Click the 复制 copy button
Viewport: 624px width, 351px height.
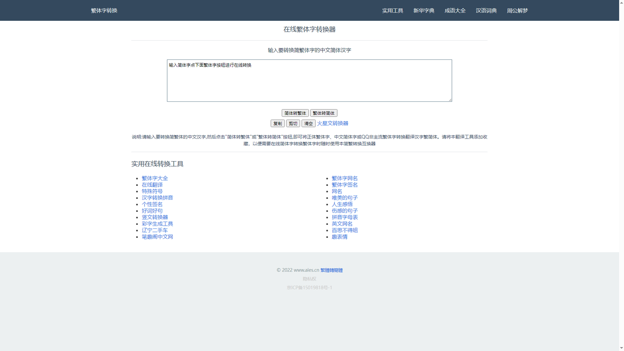tap(277, 123)
